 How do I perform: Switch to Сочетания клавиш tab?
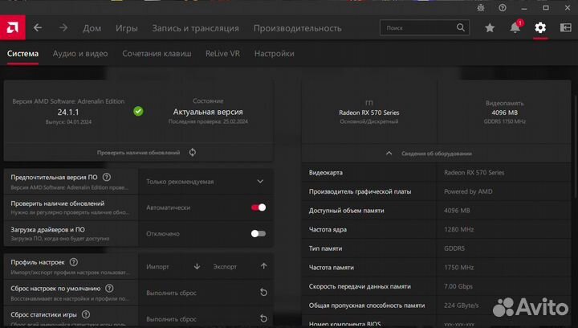[157, 54]
